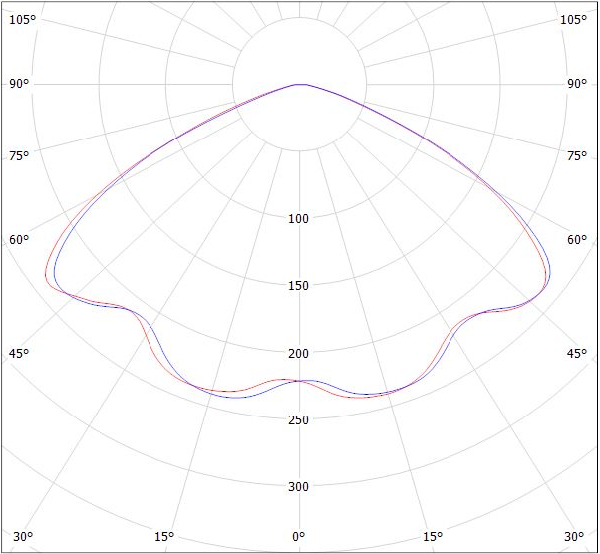Select the left-side 60° angle label
The image size is (600, 554).
pos(19,240)
